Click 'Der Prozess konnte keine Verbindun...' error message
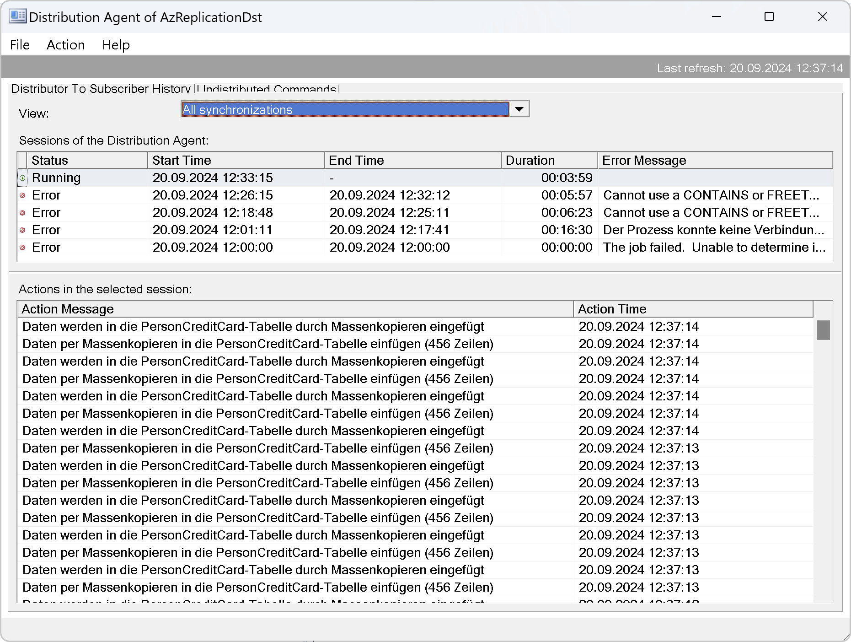 [x=713, y=230]
